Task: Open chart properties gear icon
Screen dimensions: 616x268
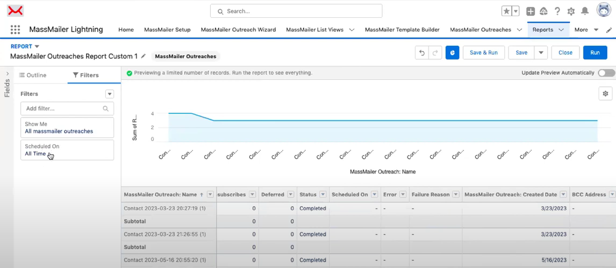Action: pos(606,94)
